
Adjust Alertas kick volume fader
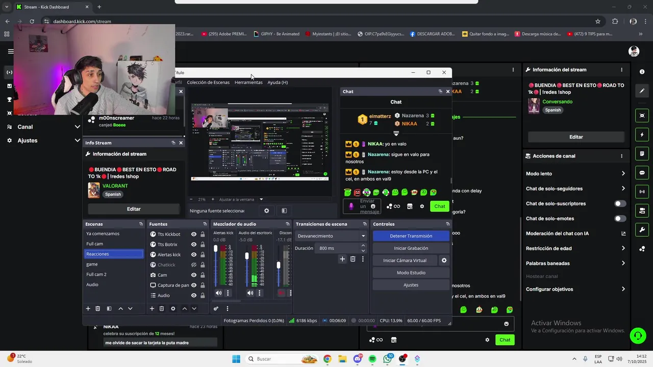pos(215,249)
